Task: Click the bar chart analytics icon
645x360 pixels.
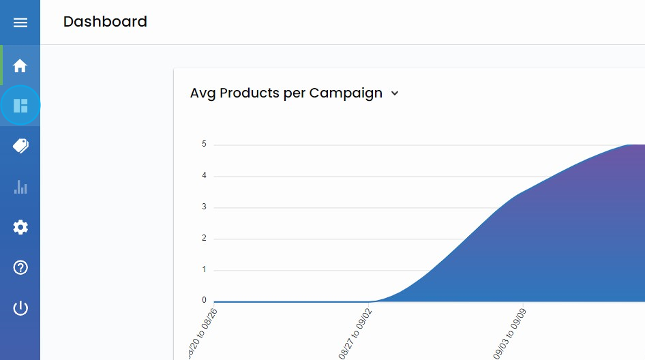Action: pos(20,187)
